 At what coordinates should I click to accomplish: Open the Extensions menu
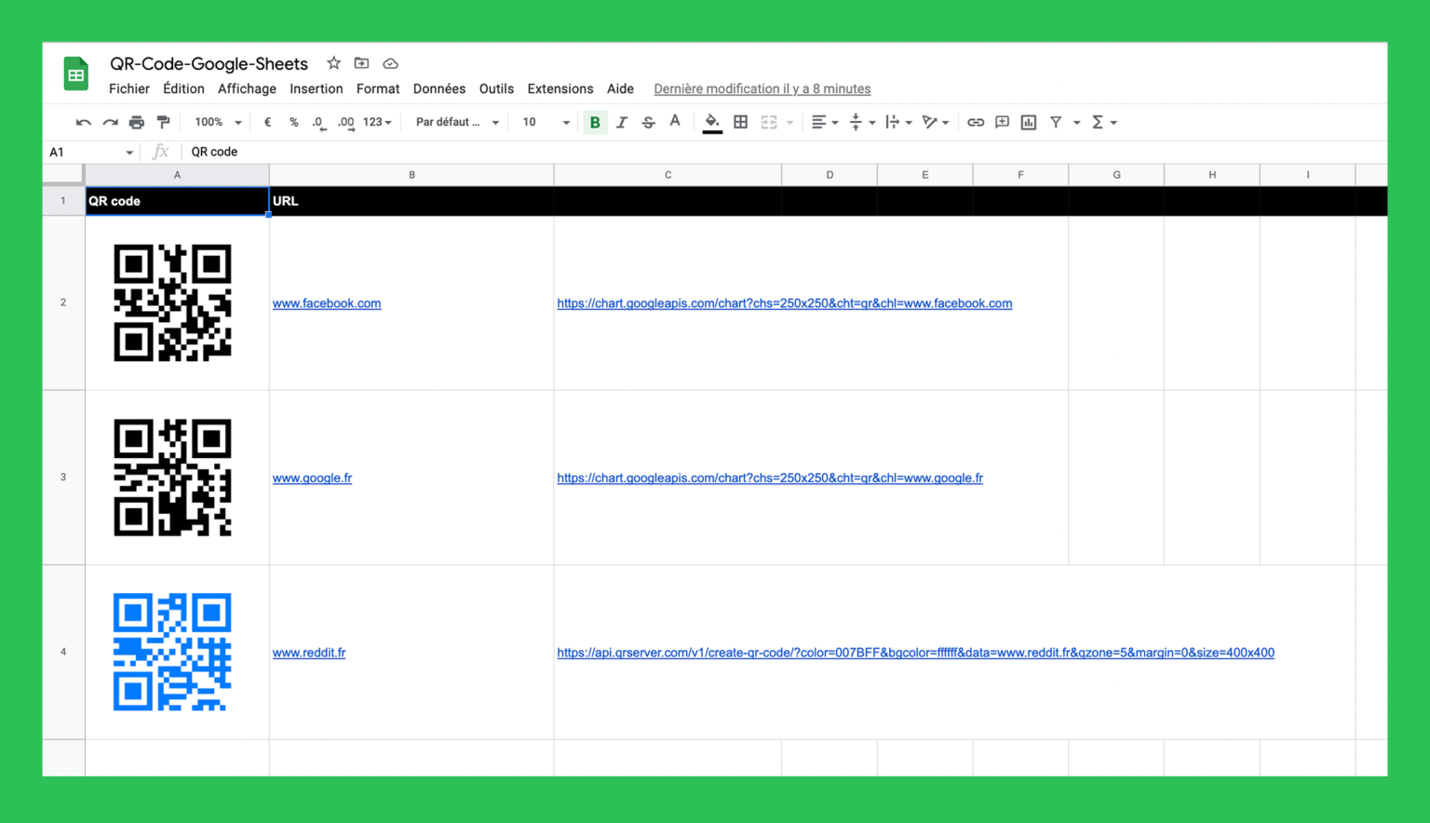click(560, 88)
